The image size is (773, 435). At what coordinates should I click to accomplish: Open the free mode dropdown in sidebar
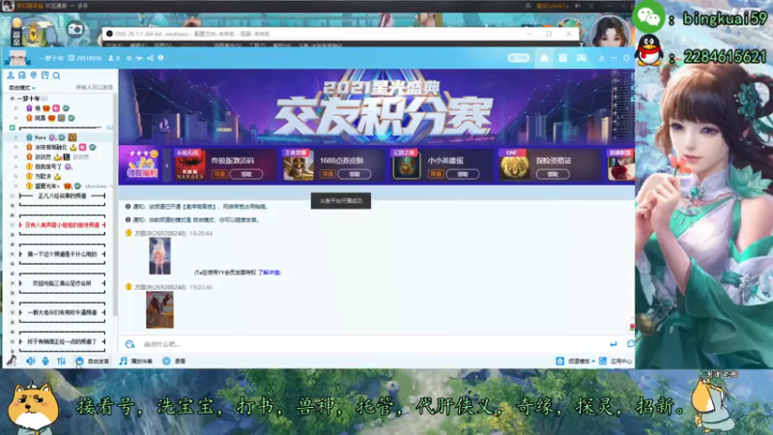22,88
